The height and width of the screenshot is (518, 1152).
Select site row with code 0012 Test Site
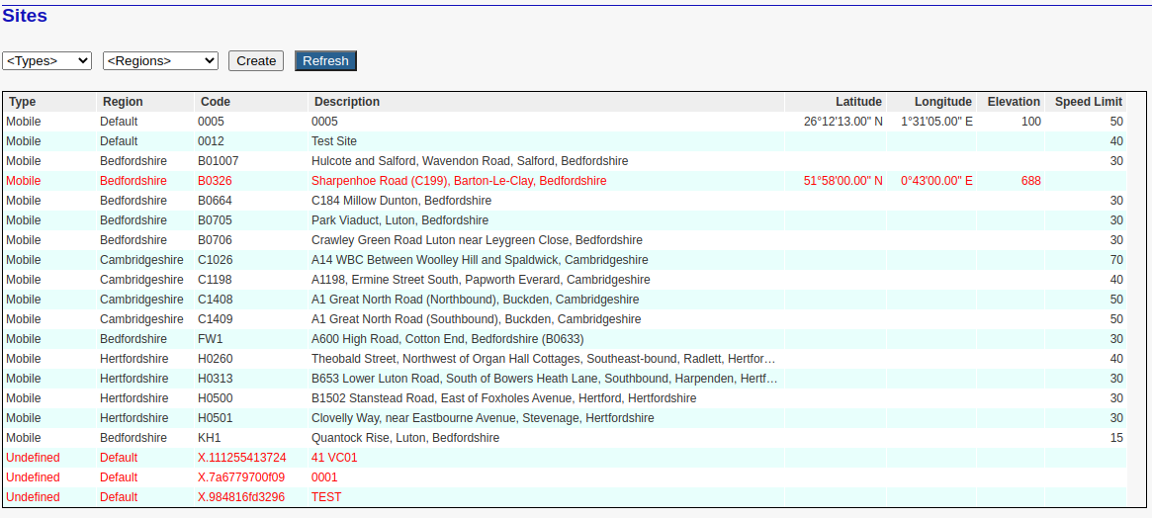[334, 141]
